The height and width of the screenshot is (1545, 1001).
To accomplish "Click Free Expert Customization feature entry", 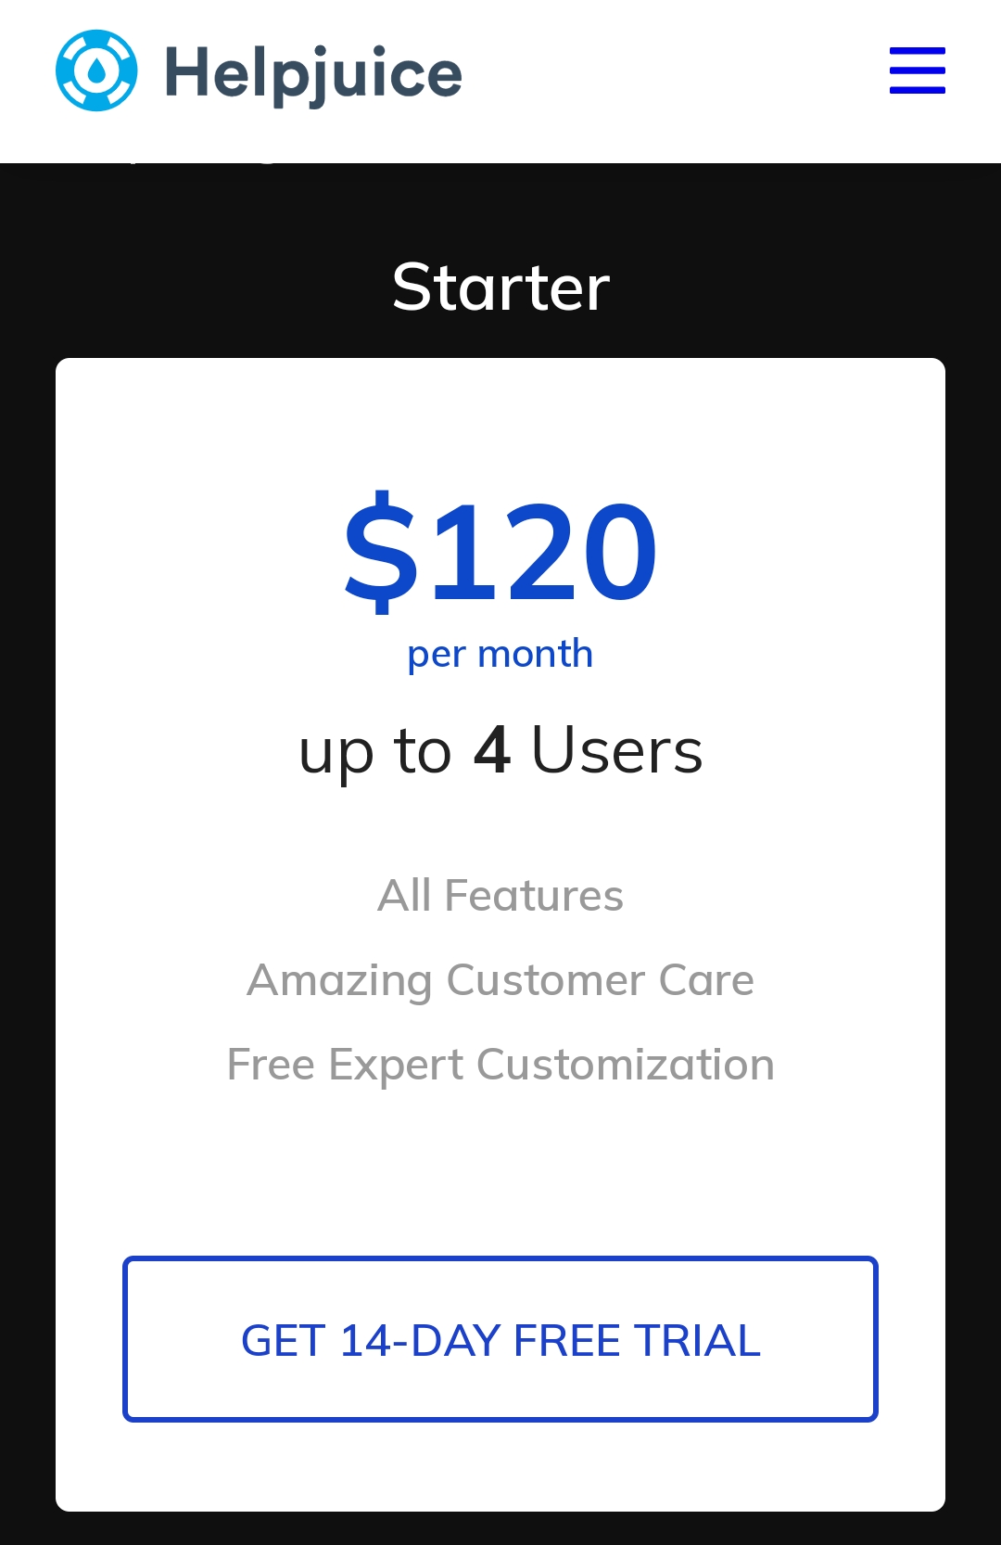I will pyautogui.click(x=500, y=1064).
